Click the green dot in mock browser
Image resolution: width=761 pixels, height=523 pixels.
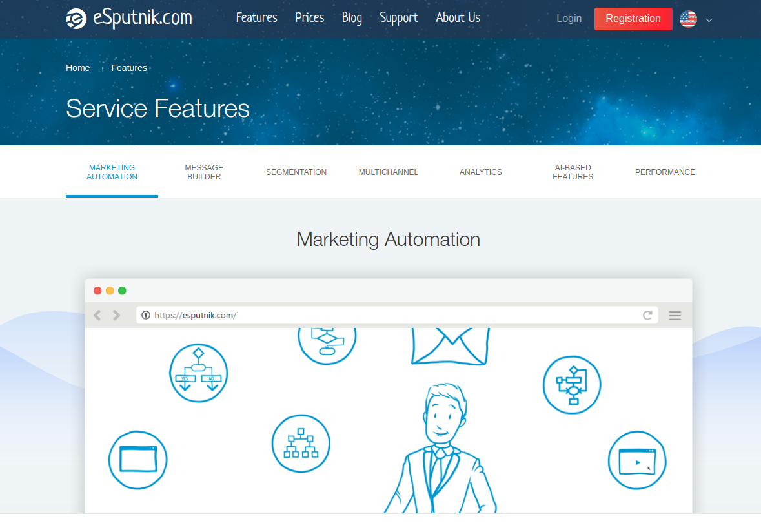click(122, 291)
